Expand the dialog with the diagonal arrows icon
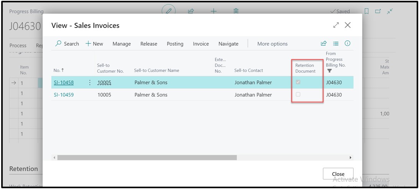Viewport: 419px width, 189px height. coord(336,25)
